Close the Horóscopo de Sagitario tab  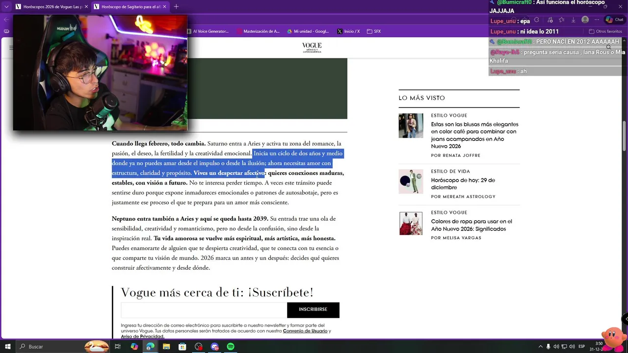tap(165, 7)
